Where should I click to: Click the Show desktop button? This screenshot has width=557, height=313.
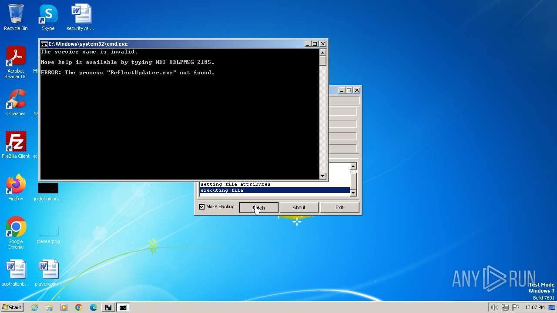pos(552,307)
